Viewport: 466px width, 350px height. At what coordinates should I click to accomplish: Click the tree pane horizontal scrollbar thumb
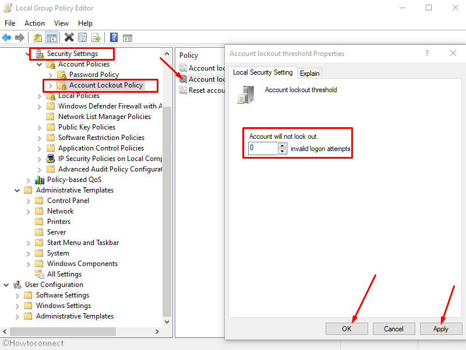coord(63,331)
